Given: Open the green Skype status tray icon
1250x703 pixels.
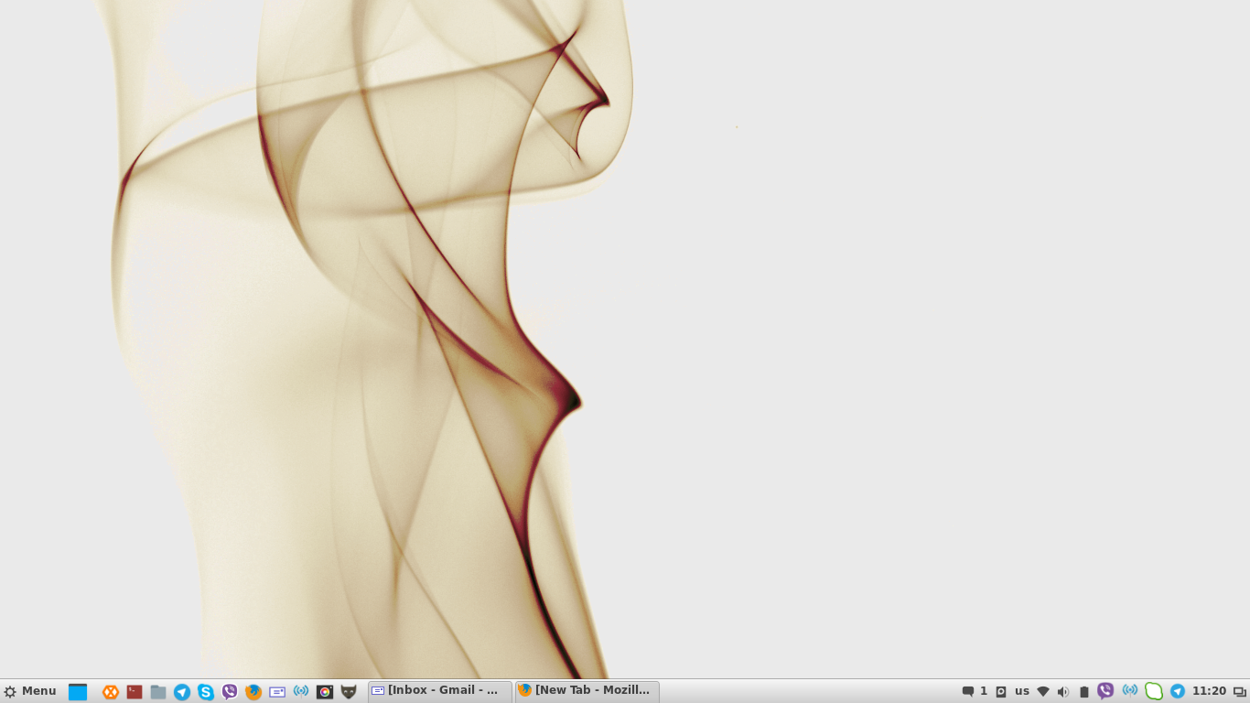Looking at the screenshot, I should click(x=1154, y=691).
